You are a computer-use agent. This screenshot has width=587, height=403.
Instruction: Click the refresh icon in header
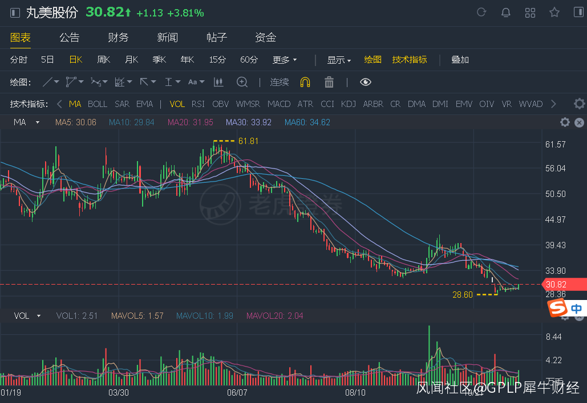[481, 13]
